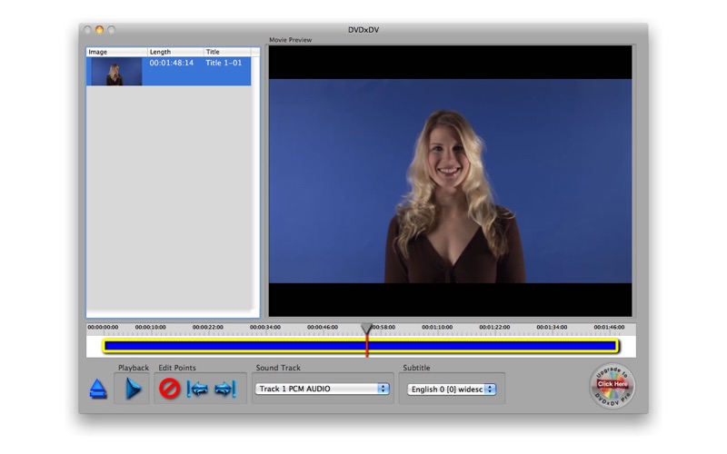This screenshot has width=727, height=454.
Task: Click timeline ruler at 00:01:10:00
Action: click(437, 327)
